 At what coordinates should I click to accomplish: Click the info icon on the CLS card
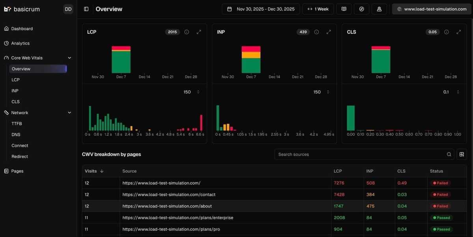tap(446, 31)
